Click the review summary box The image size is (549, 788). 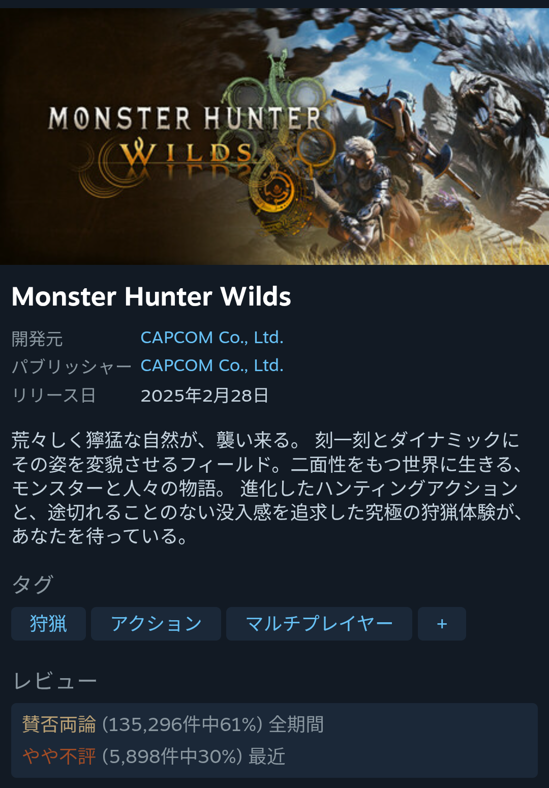(x=274, y=741)
